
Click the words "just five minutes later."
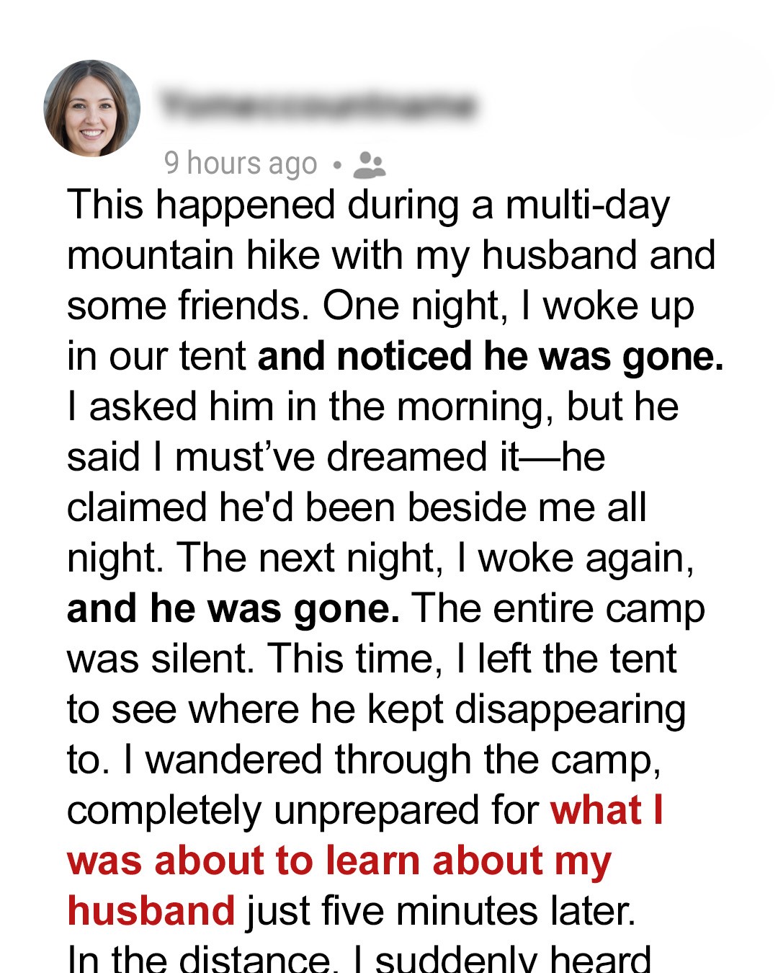[442, 911]
